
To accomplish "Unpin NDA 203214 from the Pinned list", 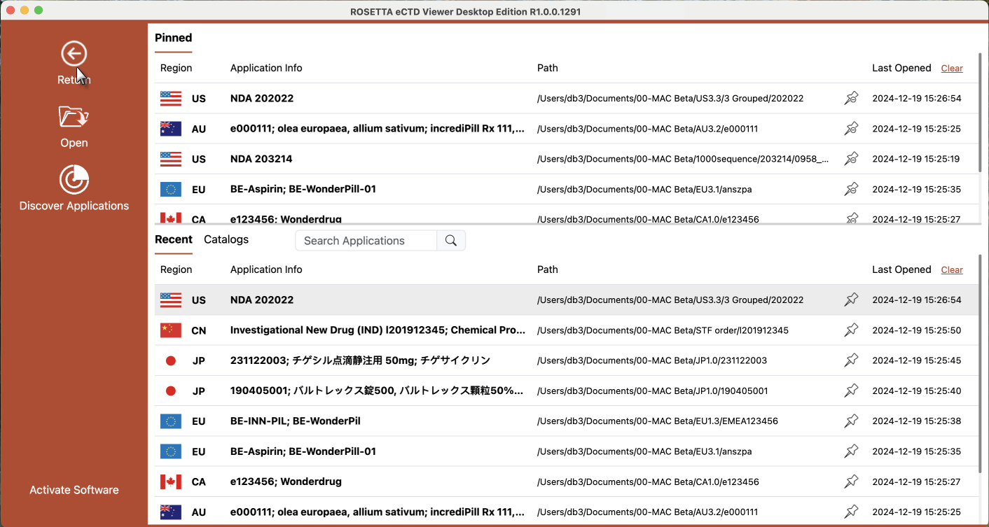I will (851, 159).
